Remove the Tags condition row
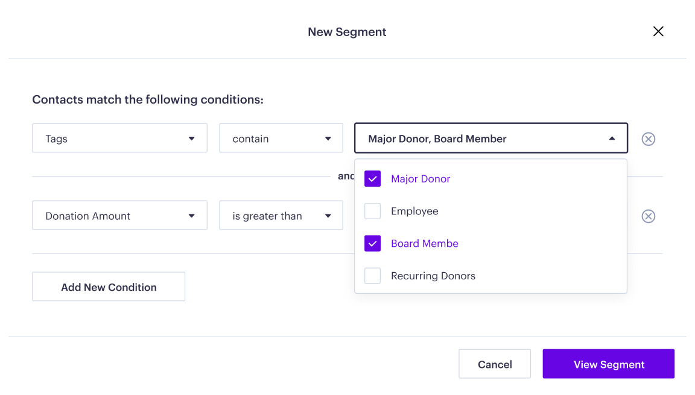695x395 pixels. pos(648,139)
